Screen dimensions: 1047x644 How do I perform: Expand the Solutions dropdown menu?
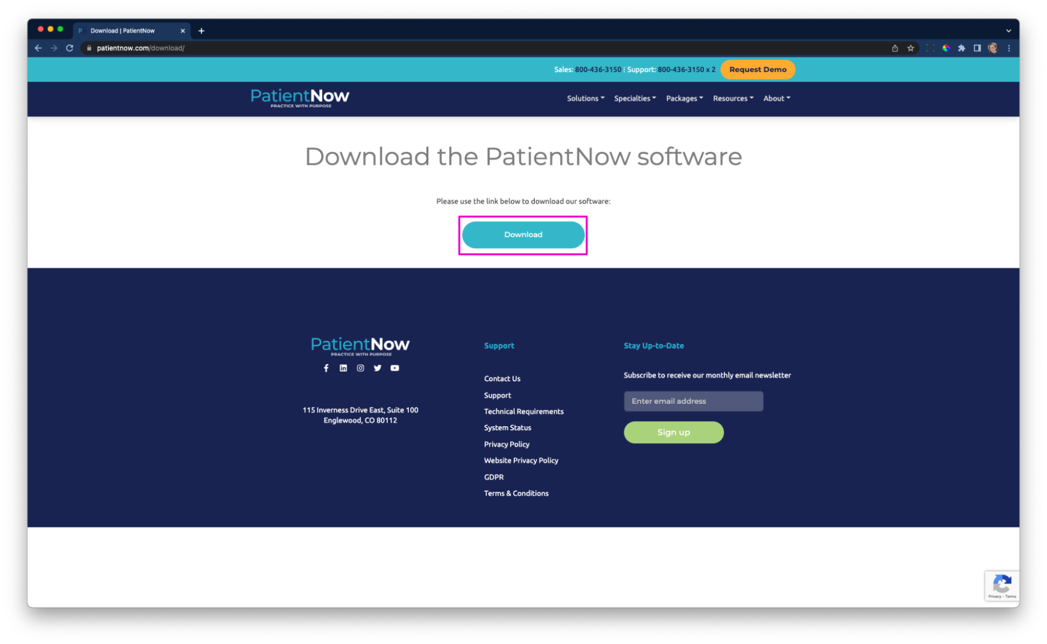pyautogui.click(x=585, y=98)
